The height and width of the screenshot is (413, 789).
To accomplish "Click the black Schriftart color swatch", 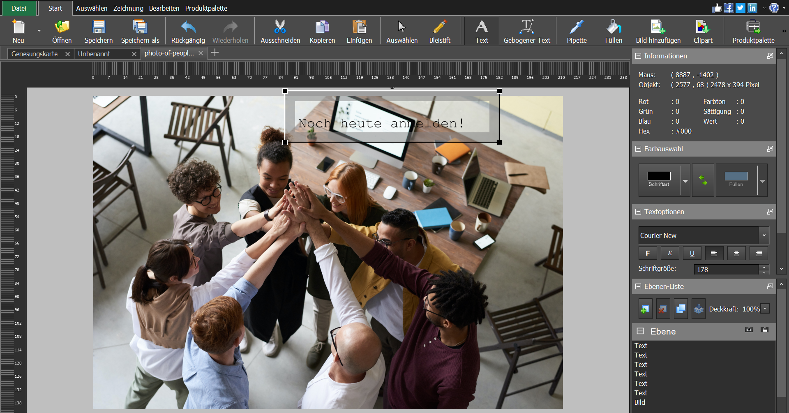I will pos(659,176).
